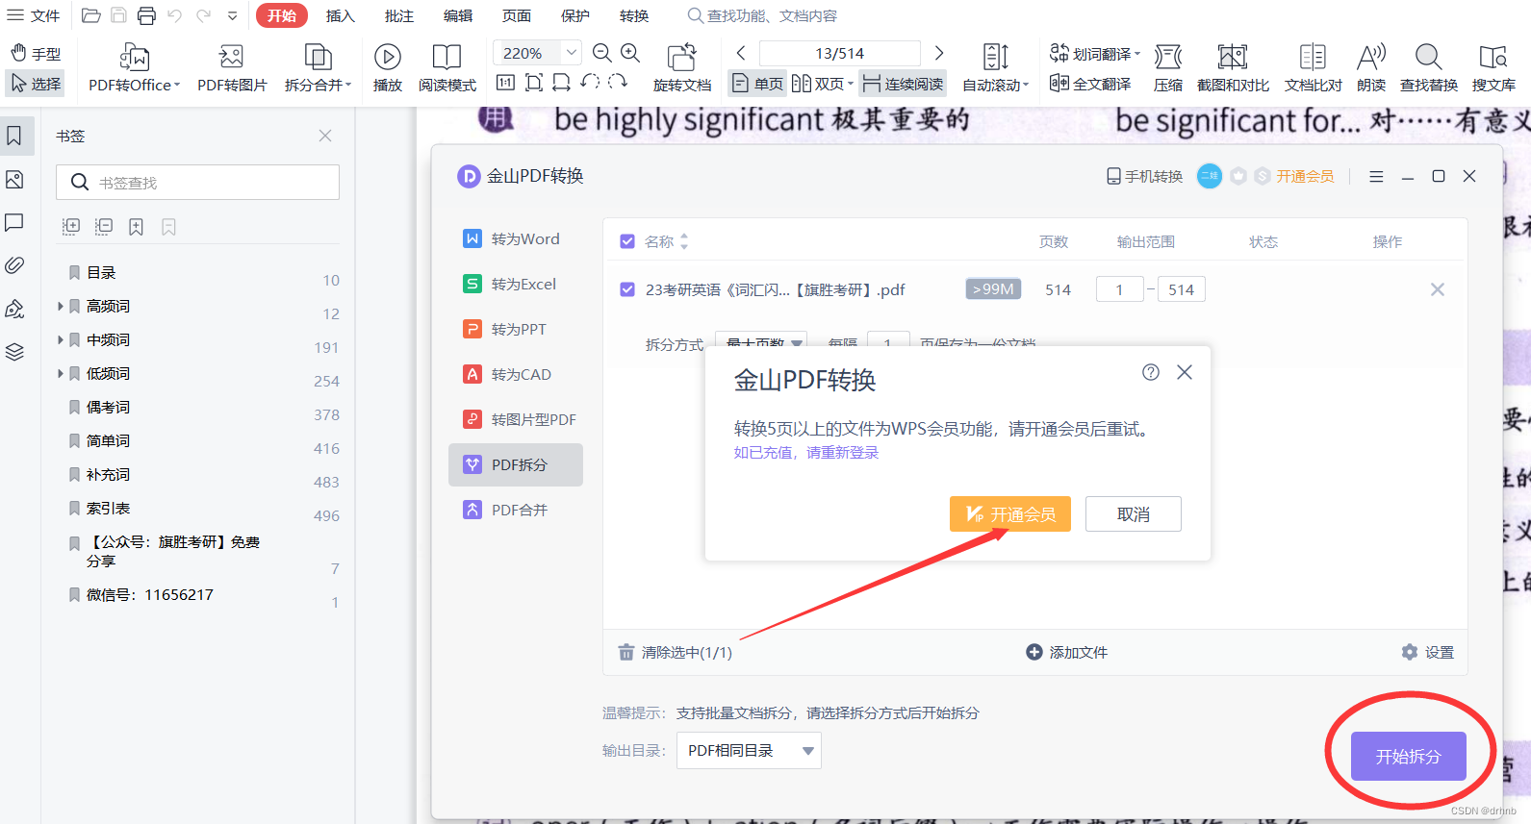The height and width of the screenshot is (824, 1531).
Task: Convert PDF to image
Action: [232, 68]
